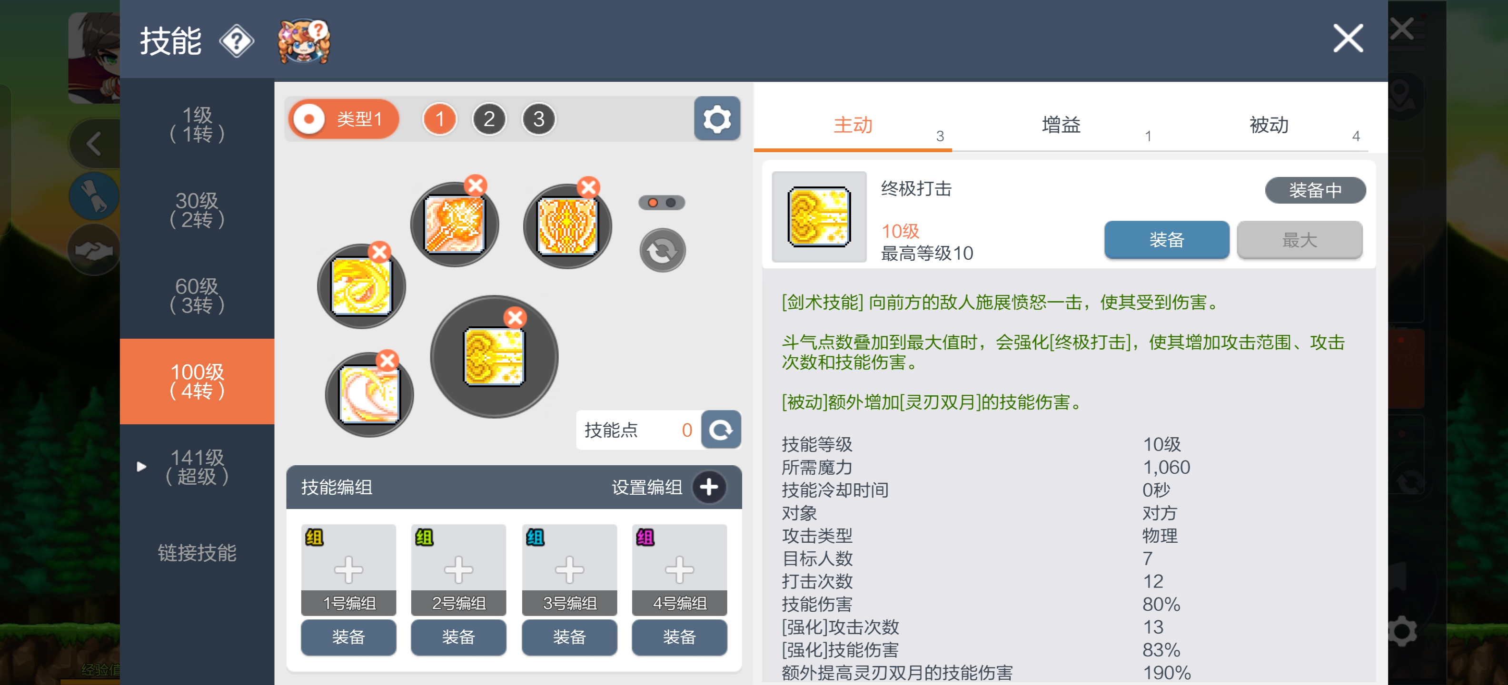Remove the central Ultimate Strike slot skill

pos(515,318)
